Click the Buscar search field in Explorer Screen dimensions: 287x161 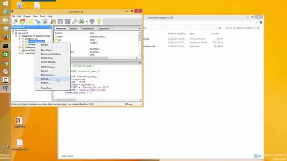pos(242,28)
